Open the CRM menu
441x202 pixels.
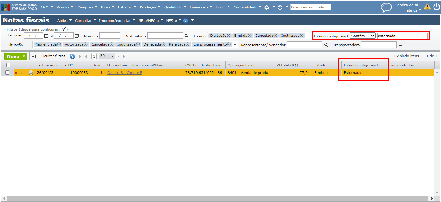[47, 7]
